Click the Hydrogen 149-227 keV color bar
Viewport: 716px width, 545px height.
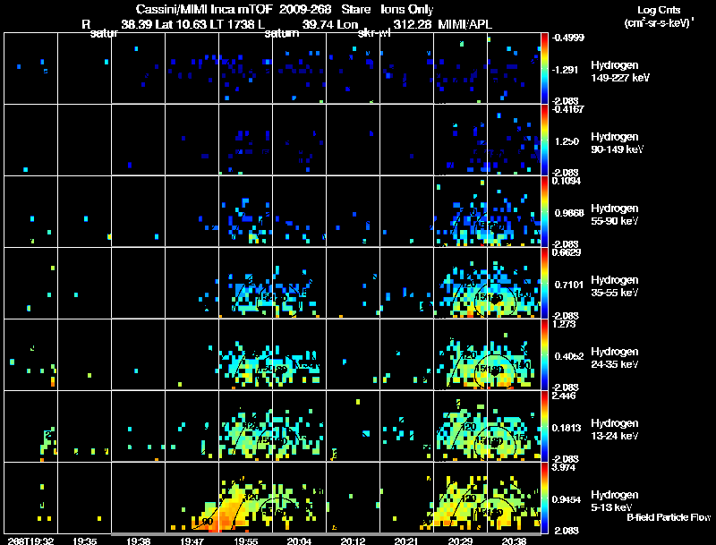[544, 69]
